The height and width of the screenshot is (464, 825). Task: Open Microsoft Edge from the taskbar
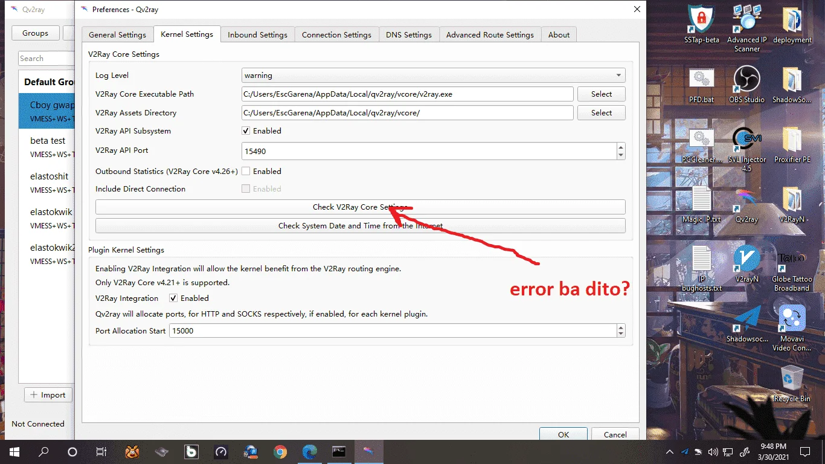(309, 451)
